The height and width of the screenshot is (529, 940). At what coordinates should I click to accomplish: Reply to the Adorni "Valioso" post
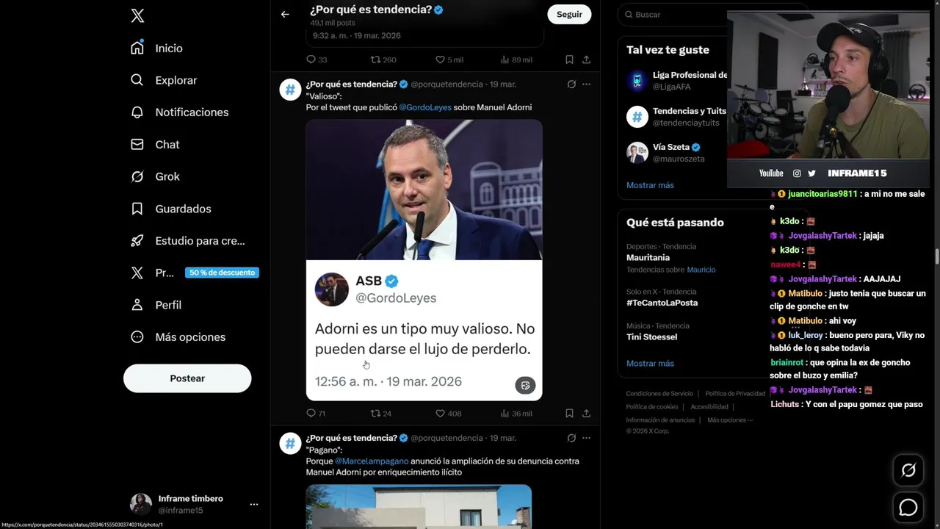point(311,414)
